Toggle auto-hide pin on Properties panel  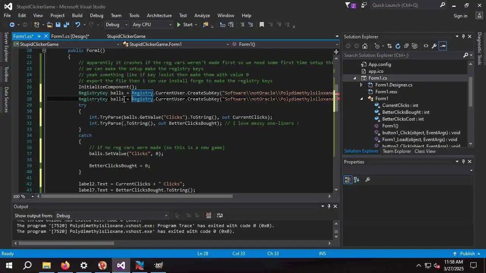(x=463, y=162)
